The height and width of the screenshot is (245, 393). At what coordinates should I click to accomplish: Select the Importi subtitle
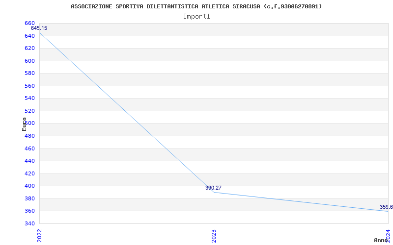(x=196, y=17)
